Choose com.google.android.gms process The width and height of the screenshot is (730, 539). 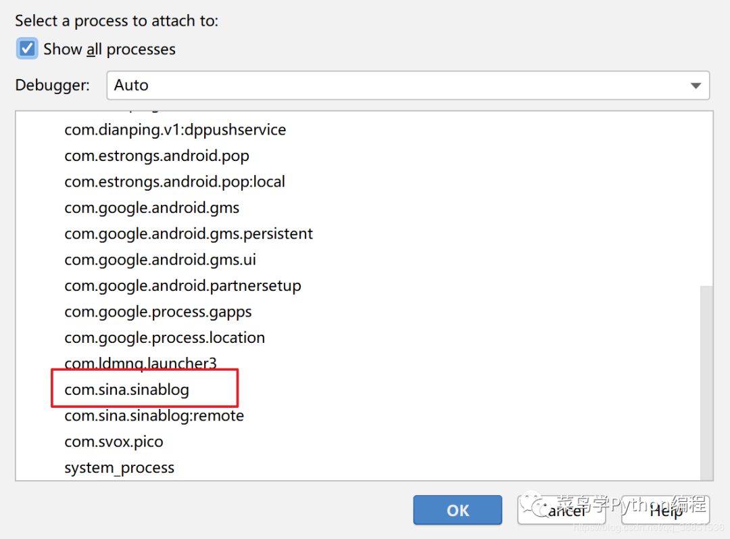tap(152, 208)
